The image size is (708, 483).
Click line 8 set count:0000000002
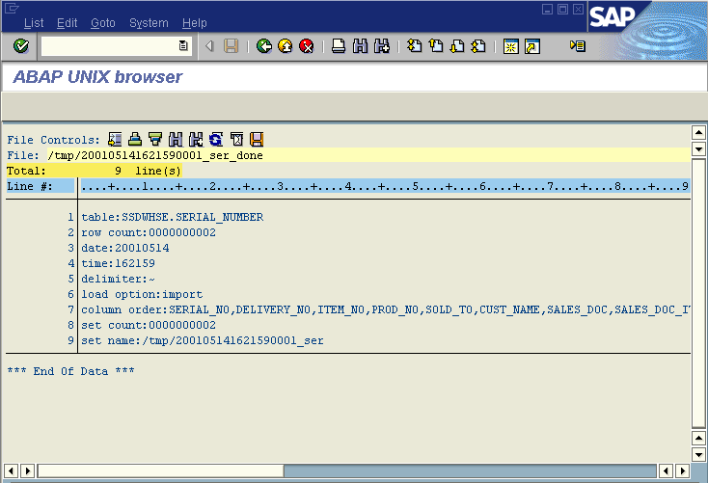pyautogui.click(x=149, y=325)
